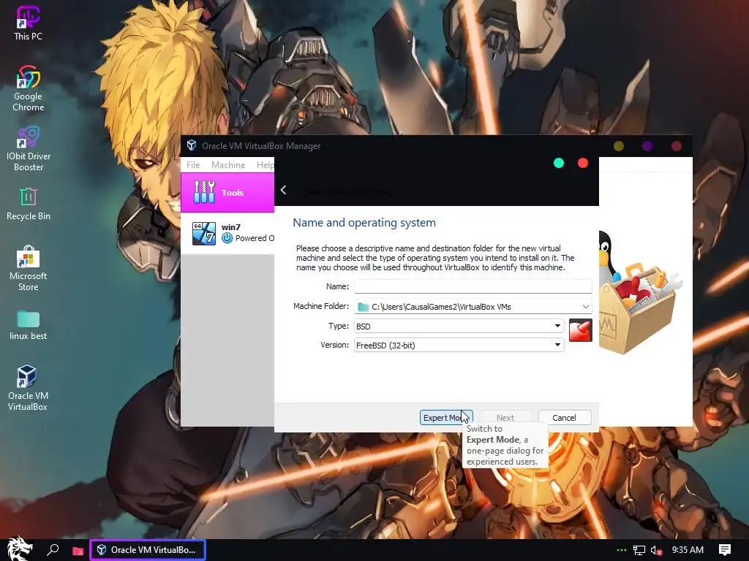Click VirtualBox logo in Manager title bar
The width and height of the screenshot is (749, 561).
192,145
